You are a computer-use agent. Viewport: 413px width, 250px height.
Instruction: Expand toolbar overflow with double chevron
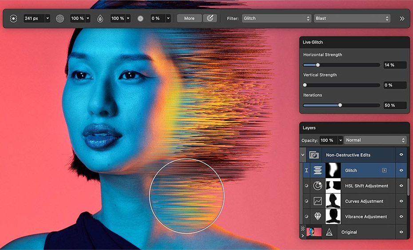tap(402, 19)
